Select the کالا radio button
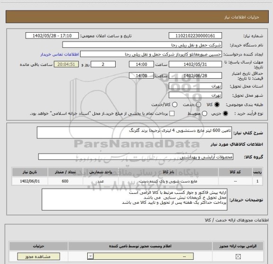Viewport: 273px width, 264px height. [217, 104]
